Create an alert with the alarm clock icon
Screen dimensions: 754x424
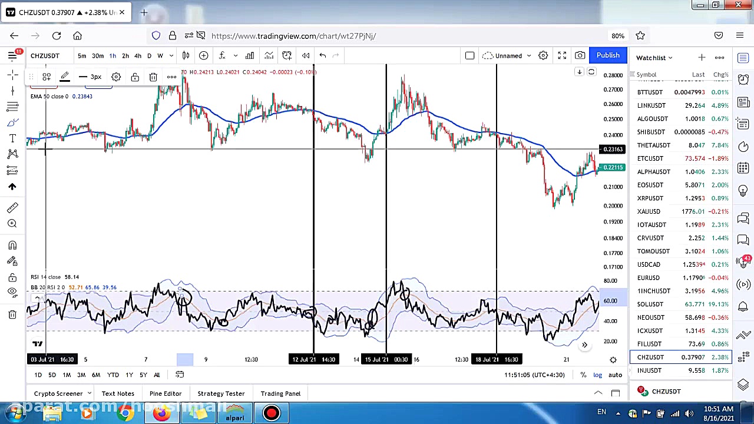point(287,55)
